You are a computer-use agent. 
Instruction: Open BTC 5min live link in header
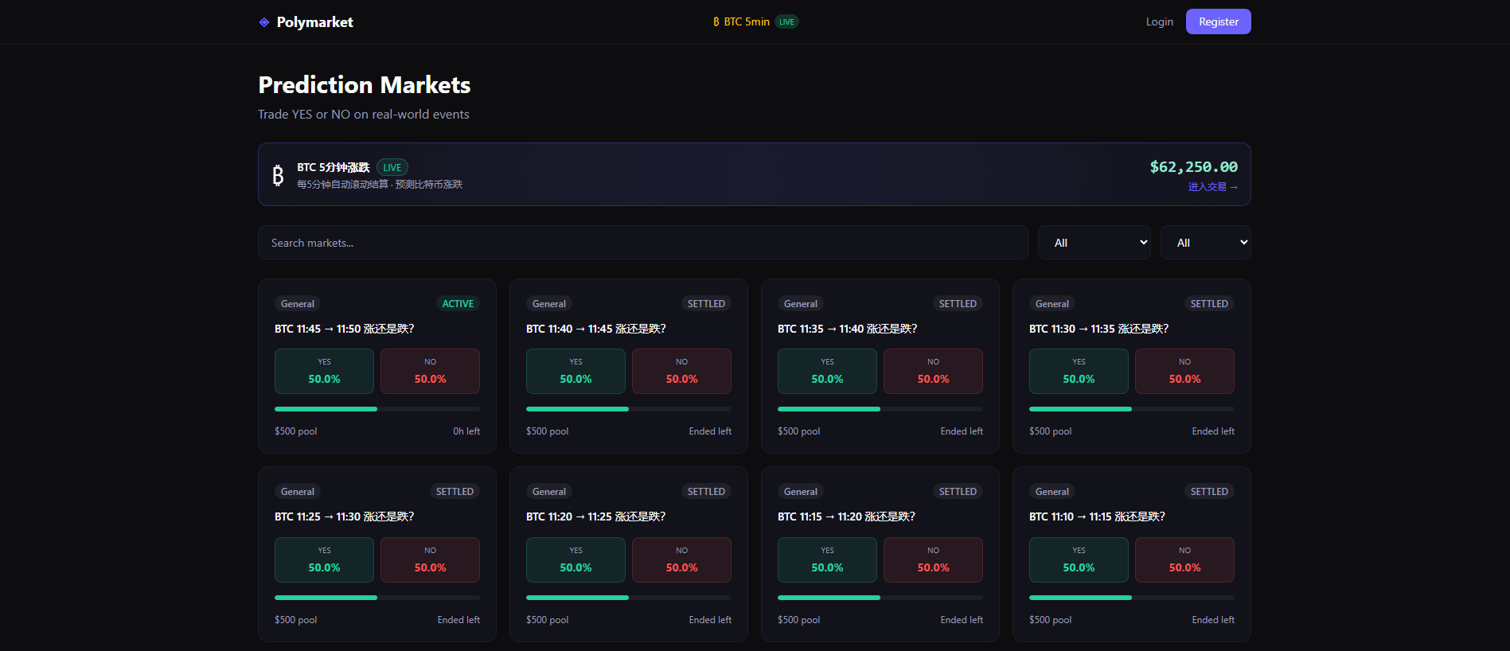pyautogui.click(x=755, y=21)
